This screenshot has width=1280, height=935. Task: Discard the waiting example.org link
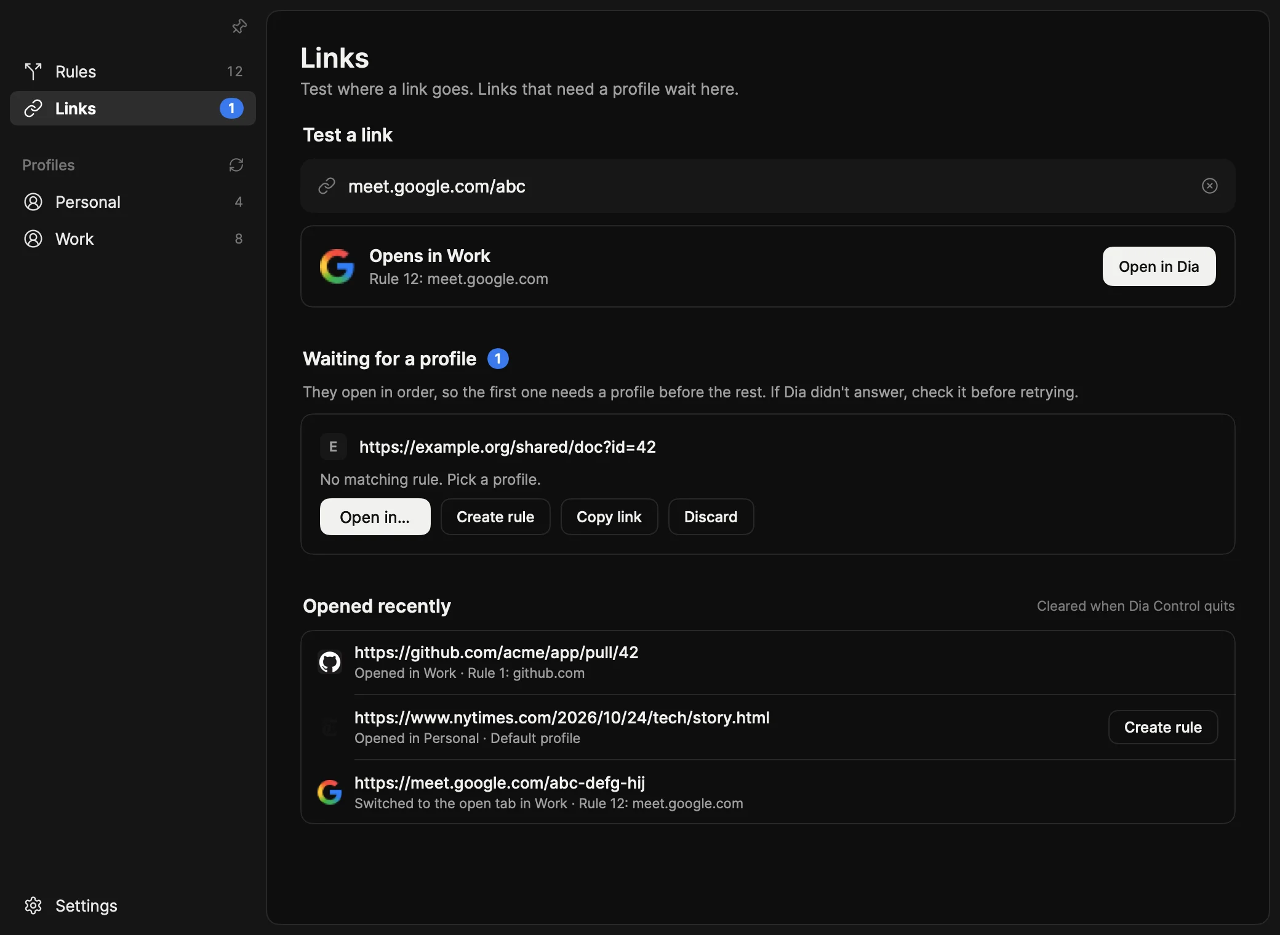click(711, 517)
